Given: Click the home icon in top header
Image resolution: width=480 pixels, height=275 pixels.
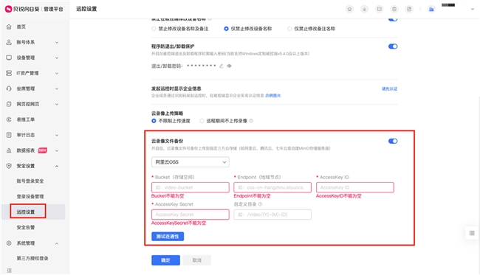Looking at the screenshot, I should point(349,9).
